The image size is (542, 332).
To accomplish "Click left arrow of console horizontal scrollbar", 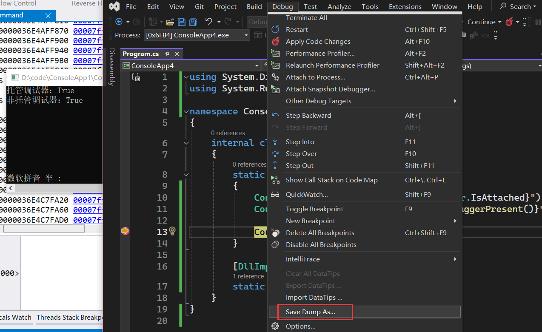I will tap(11, 187).
